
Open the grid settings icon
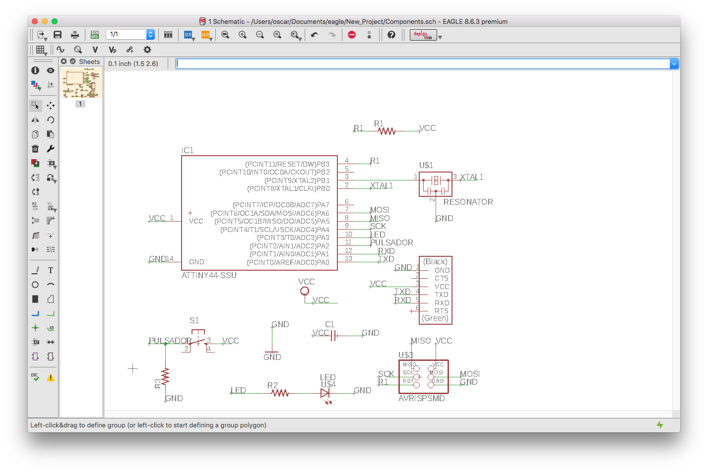point(41,50)
